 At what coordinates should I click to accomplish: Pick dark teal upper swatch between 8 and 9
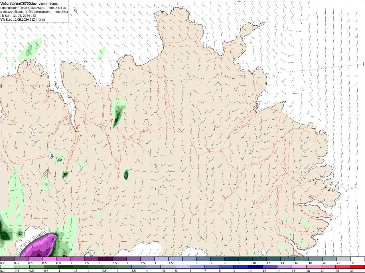232,259
